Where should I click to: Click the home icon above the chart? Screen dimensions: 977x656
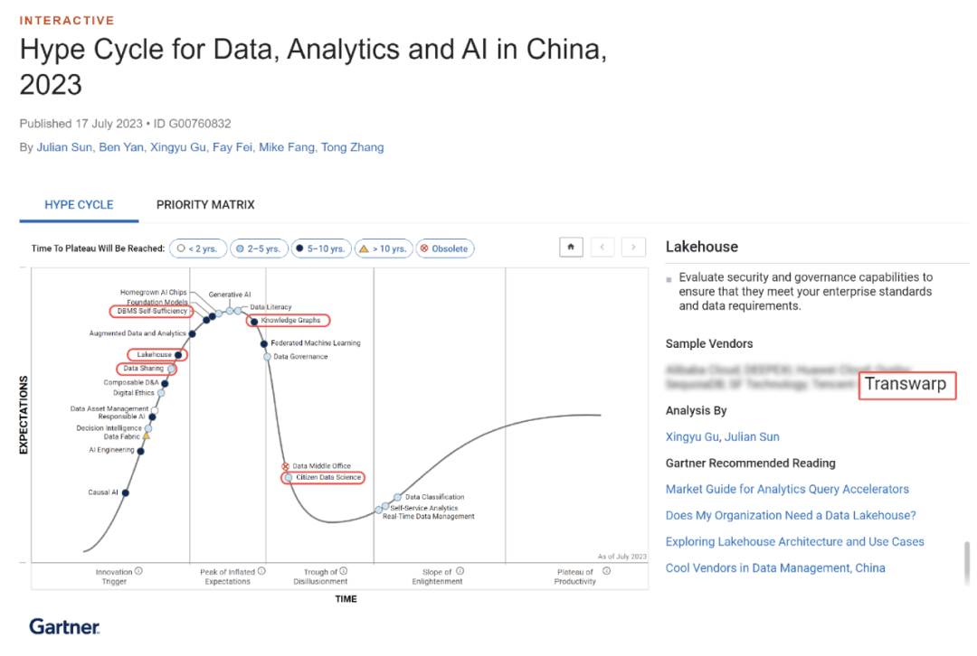(571, 247)
